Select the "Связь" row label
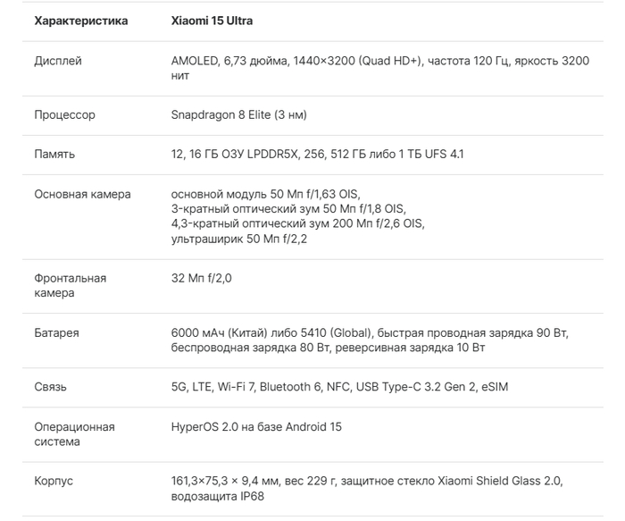Screen dimensions: 625x521 [x=50, y=388]
